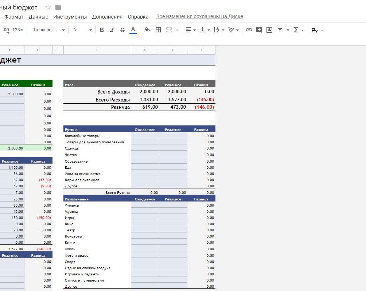Expand the Trebuchet font family dropdown
366x291 pixels.
click(x=49, y=30)
